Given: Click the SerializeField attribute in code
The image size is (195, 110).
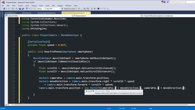Looking at the screenshot, I should 39,42.
